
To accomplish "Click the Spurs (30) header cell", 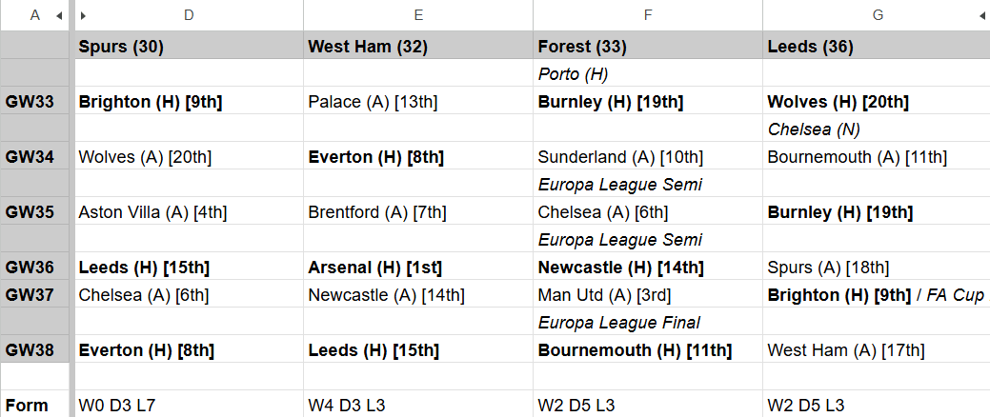I will pos(190,46).
